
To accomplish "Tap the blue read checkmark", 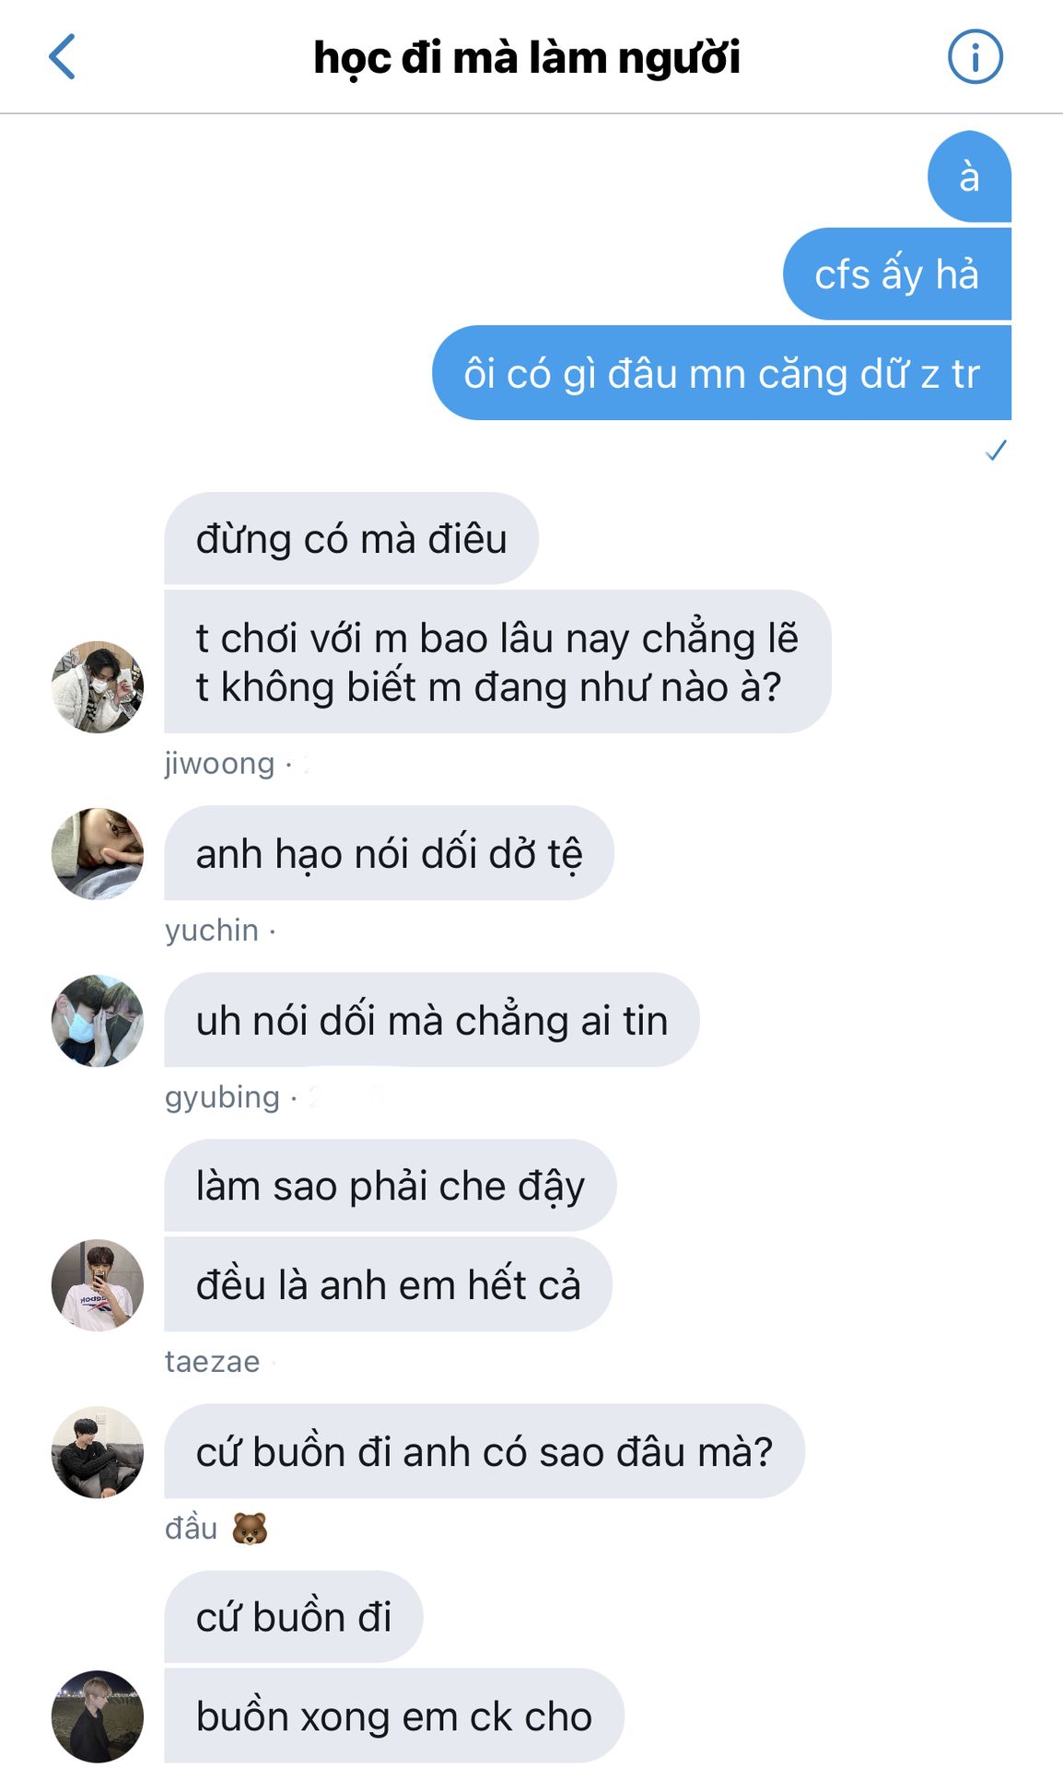I will [996, 451].
